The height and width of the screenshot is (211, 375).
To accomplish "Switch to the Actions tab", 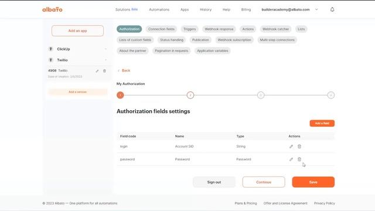I will click(248, 29).
